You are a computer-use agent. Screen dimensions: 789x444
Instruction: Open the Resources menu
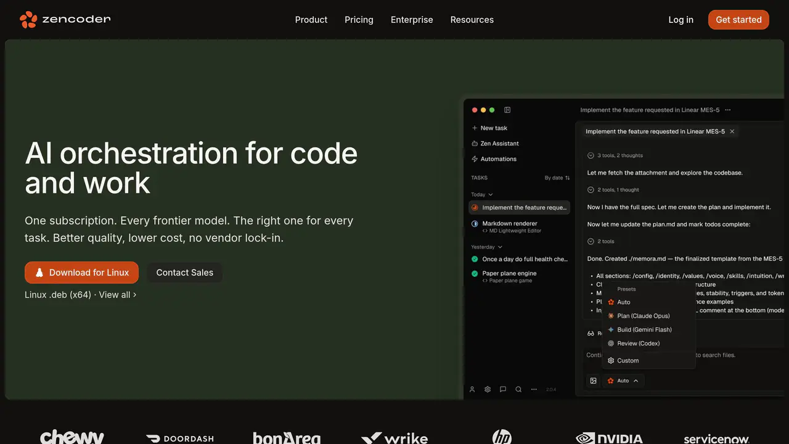click(472, 20)
